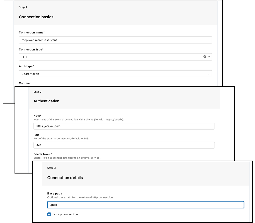This screenshot has height=223, width=255.
Task: Click the Base path field containing /mcp
Action: pos(145,205)
